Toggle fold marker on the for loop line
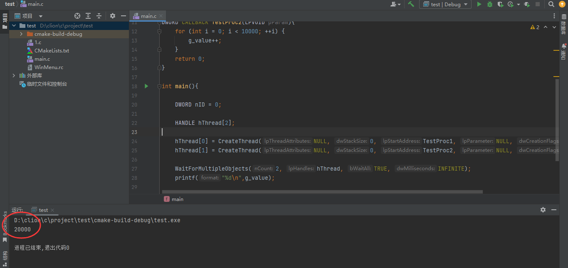568x268 pixels. [x=159, y=31]
